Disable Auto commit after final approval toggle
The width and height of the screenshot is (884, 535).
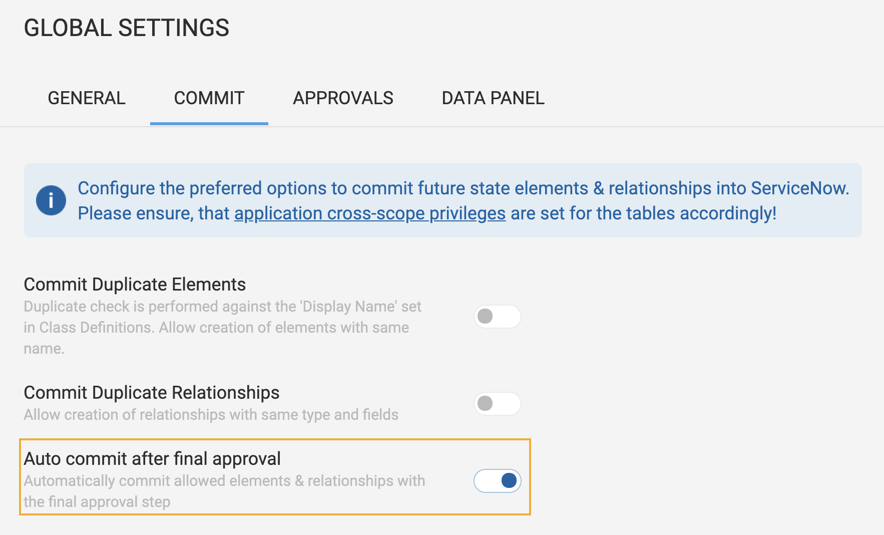tap(497, 481)
